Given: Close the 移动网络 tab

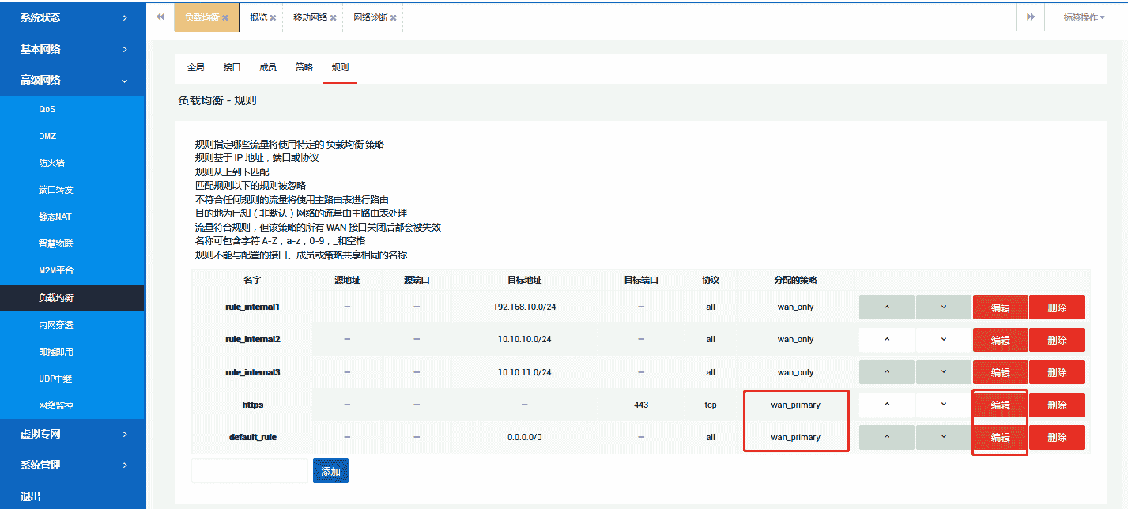Looking at the screenshot, I should pos(333,17).
